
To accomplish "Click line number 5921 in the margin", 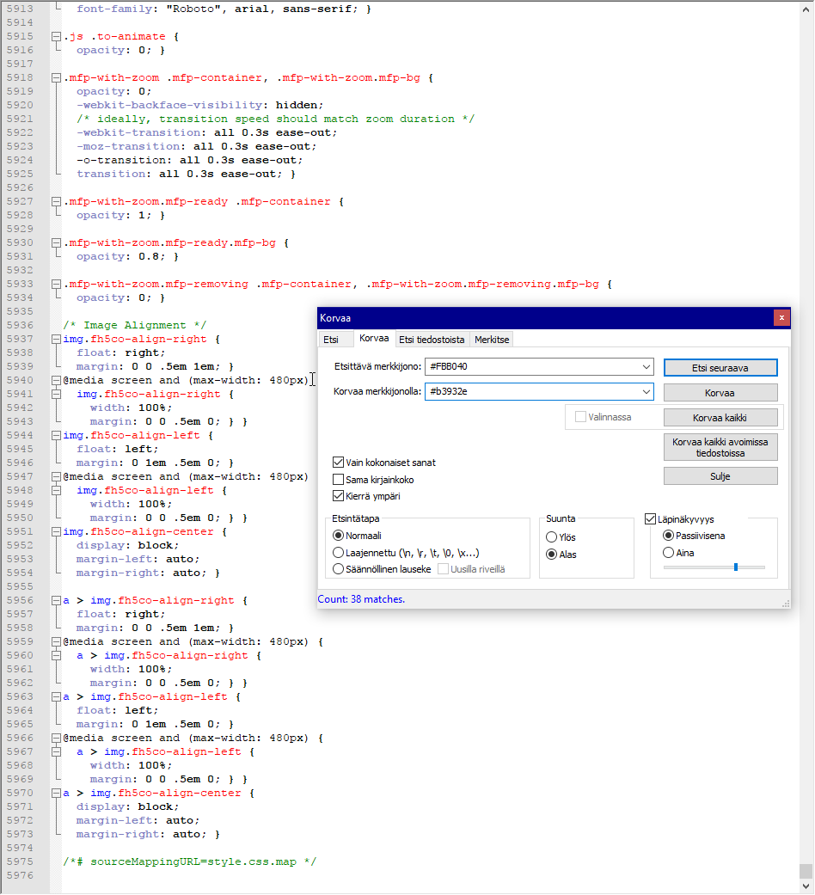I will click(x=20, y=119).
